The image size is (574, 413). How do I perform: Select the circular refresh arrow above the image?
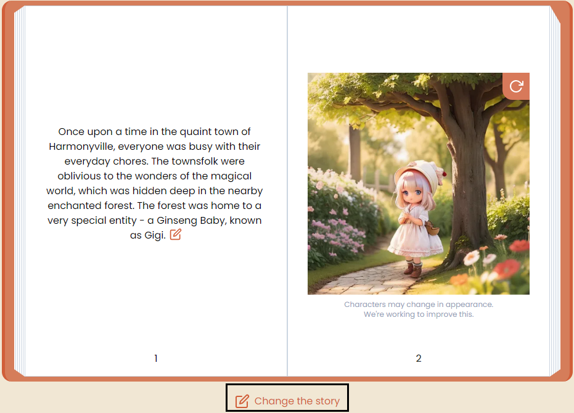tap(516, 86)
